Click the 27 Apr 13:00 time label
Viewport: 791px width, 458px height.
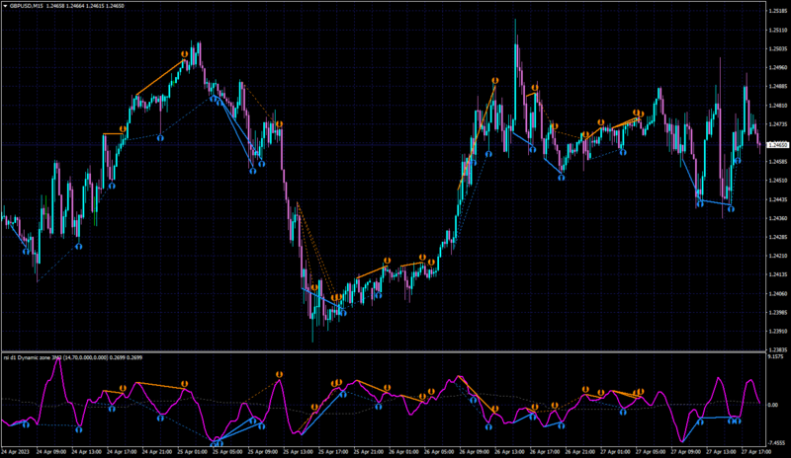[722, 452]
